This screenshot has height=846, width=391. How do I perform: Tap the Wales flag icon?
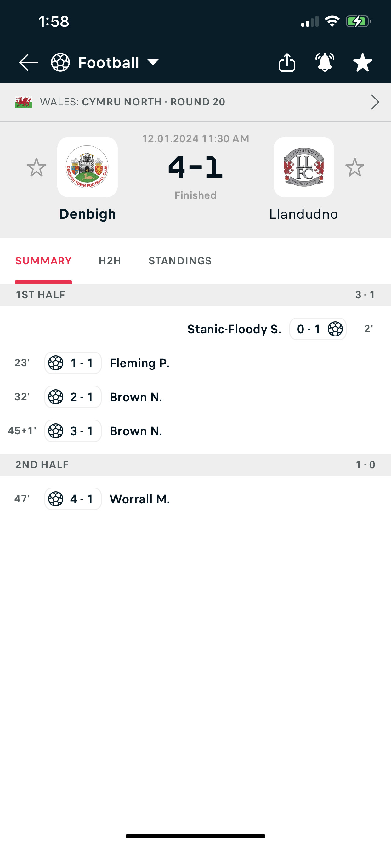(24, 102)
